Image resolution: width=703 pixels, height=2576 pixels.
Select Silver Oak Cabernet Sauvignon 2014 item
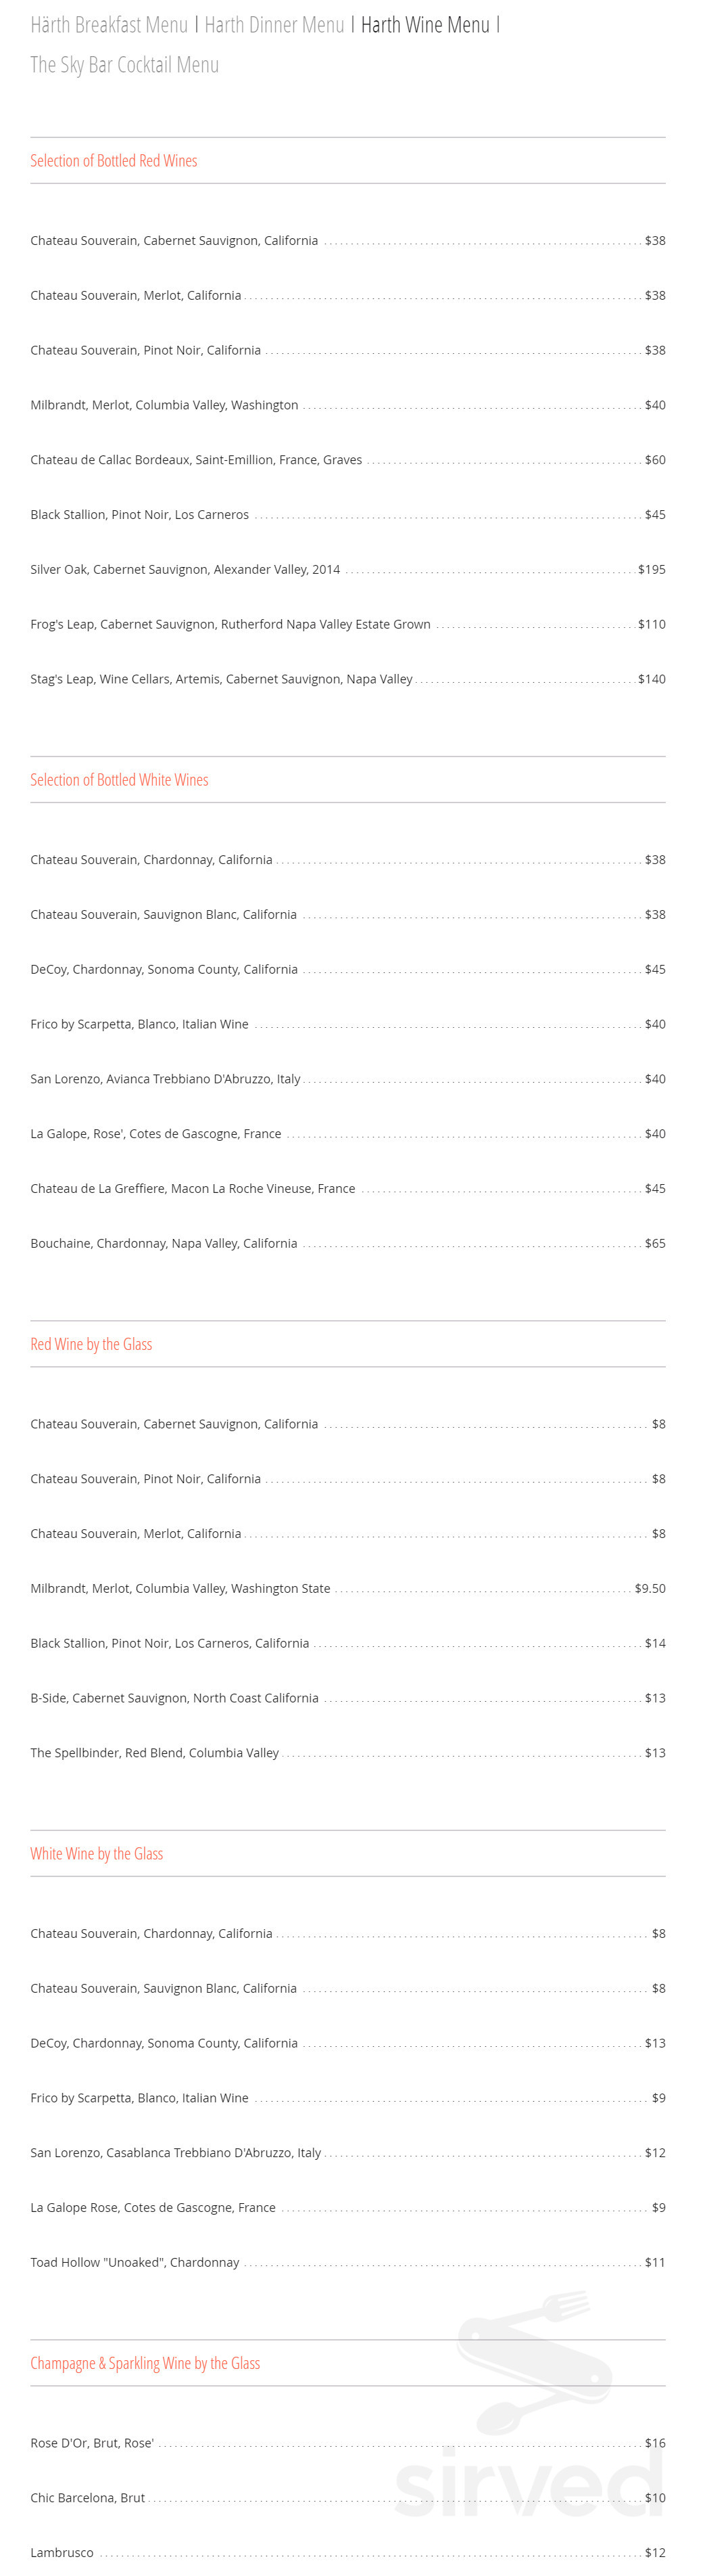pyautogui.click(x=185, y=569)
